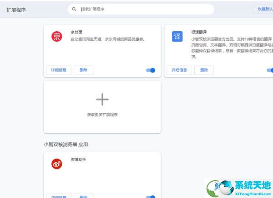The width and height of the screenshot is (273, 198).
Task: Toggle the 微博助手 app switch
Action: point(151,197)
